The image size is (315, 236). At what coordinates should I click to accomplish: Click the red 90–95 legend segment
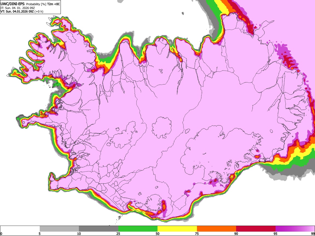(256, 229)
